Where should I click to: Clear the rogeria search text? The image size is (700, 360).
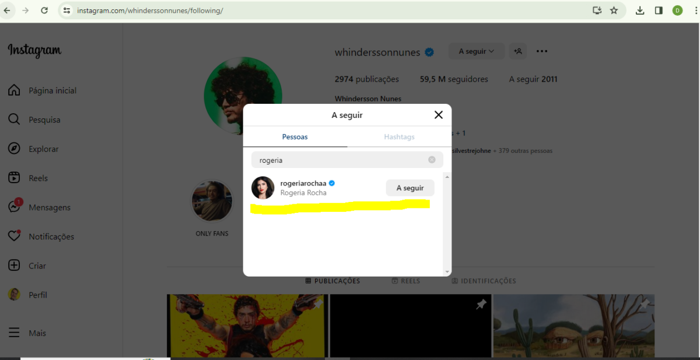(432, 160)
